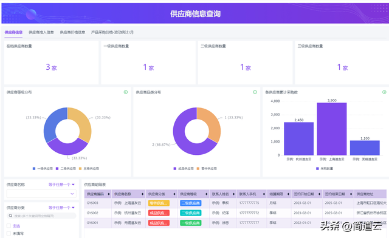Open 等于任意一个 dropdown for 供应商名称
The width and height of the screenshot is (389, 238).
[x=61, y=185]
